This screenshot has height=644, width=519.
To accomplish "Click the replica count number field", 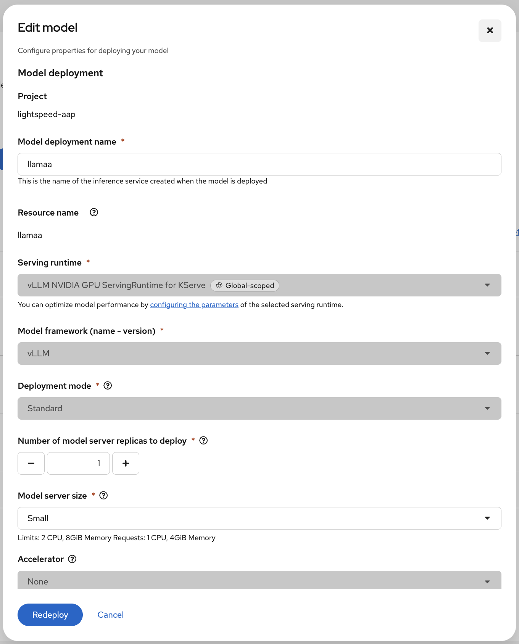I will tap(78, 464).
